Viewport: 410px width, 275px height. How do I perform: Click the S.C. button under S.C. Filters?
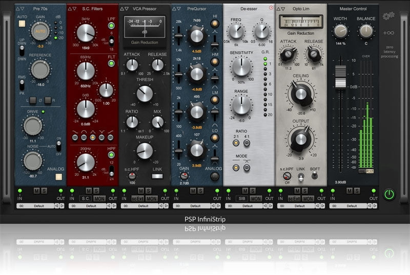point(86,198)
